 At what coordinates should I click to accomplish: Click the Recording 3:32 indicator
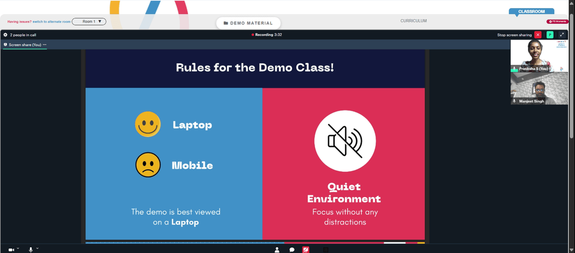pos(267,35)
